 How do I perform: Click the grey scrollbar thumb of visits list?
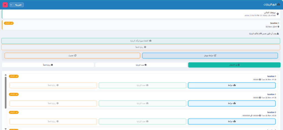6,92
